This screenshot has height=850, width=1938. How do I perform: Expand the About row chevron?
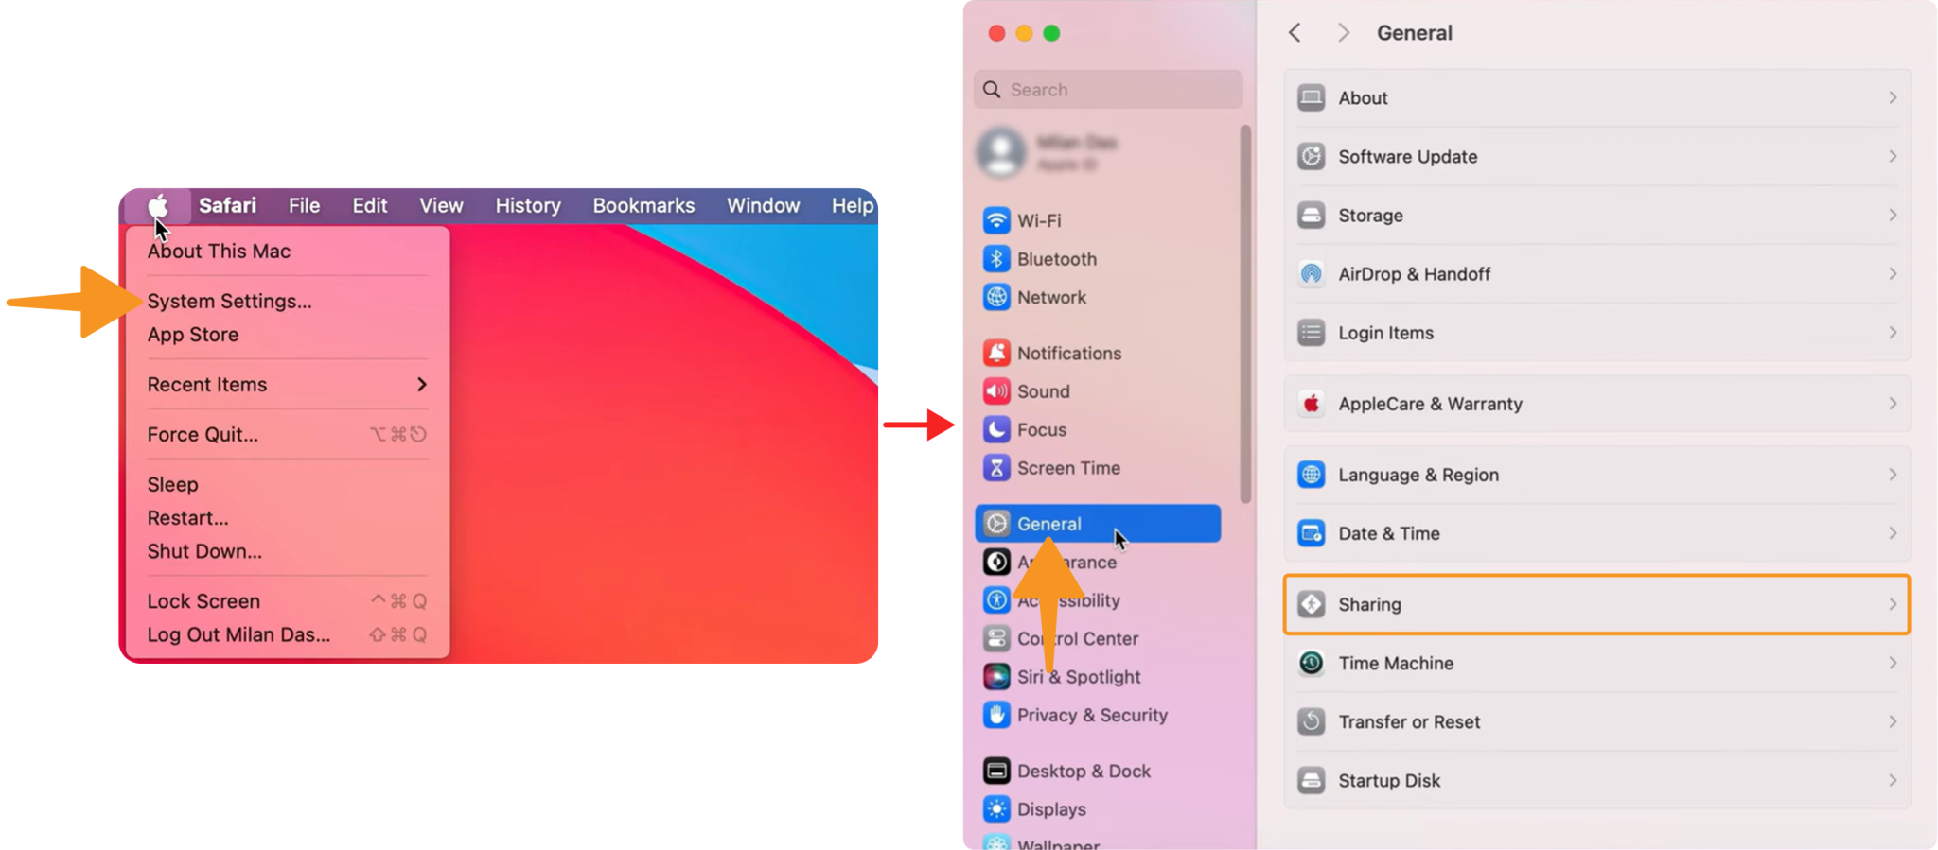click(x=1893, y=97)
